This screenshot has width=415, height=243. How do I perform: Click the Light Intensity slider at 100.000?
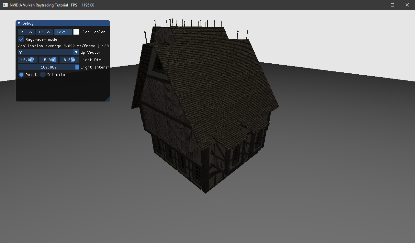49,67
